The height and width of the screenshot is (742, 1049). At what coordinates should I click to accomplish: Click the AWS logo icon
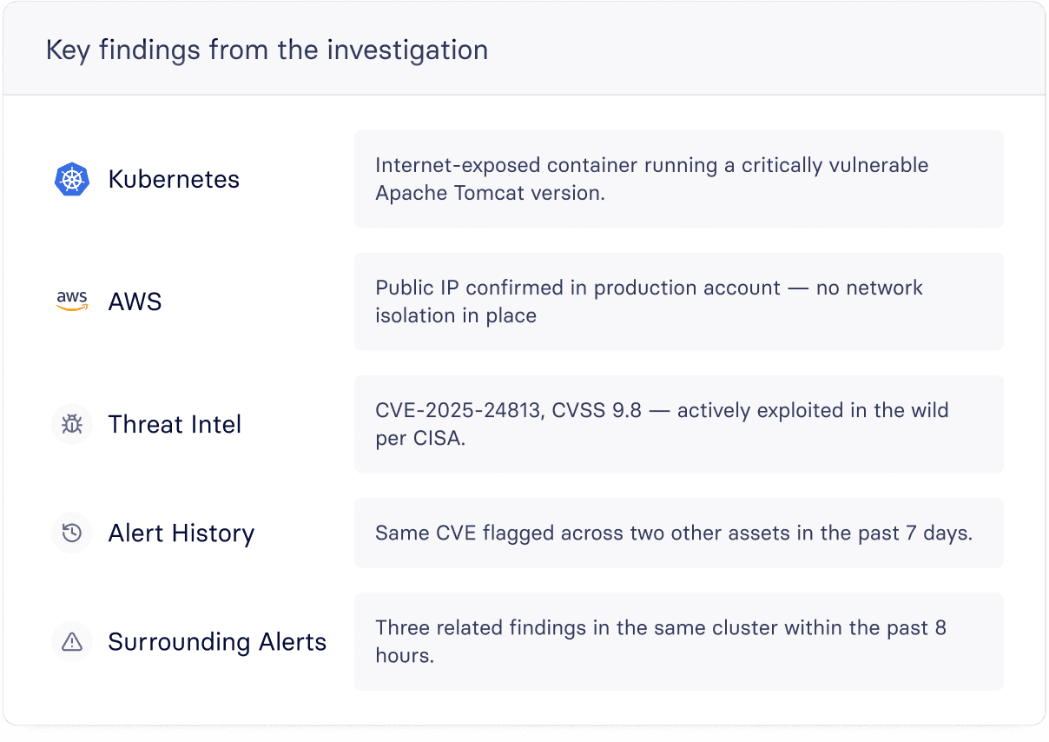[x=72, y=301]
